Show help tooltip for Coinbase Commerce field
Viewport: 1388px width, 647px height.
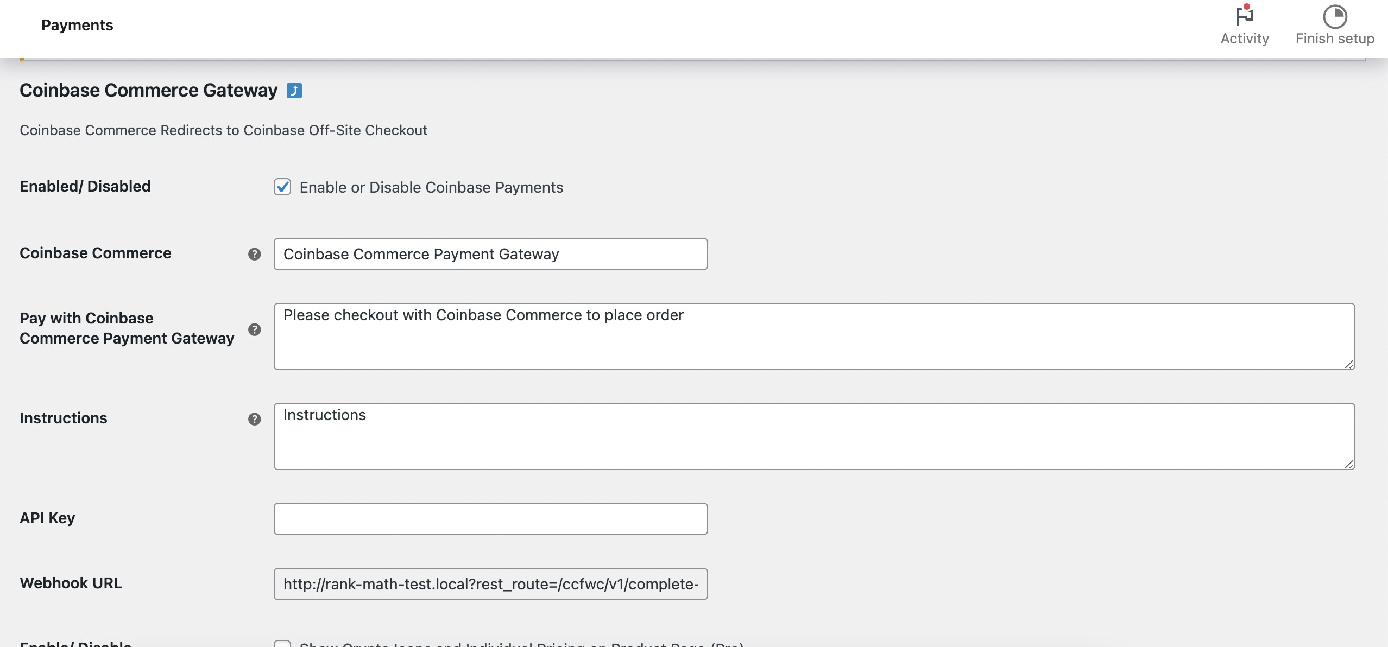tap(254, 254)
